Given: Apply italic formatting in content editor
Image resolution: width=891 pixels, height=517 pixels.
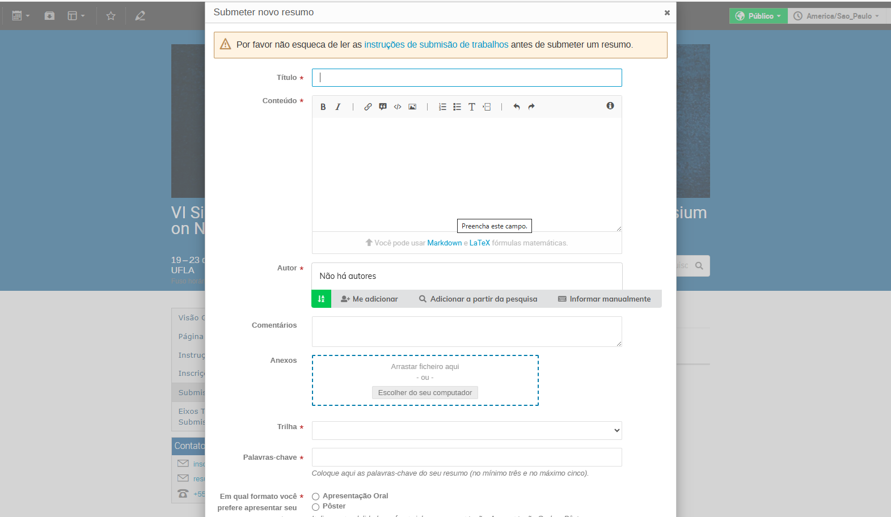Looking at the screenshot, I should [338, 107].
